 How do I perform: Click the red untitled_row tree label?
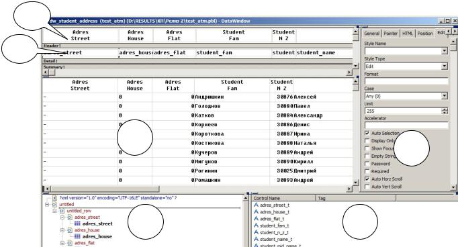click(x=79, y=211)
